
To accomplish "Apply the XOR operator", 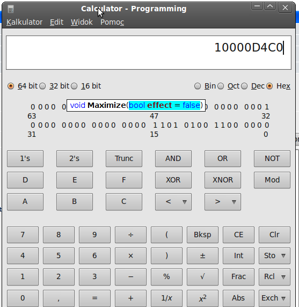I will click(173, 180).
